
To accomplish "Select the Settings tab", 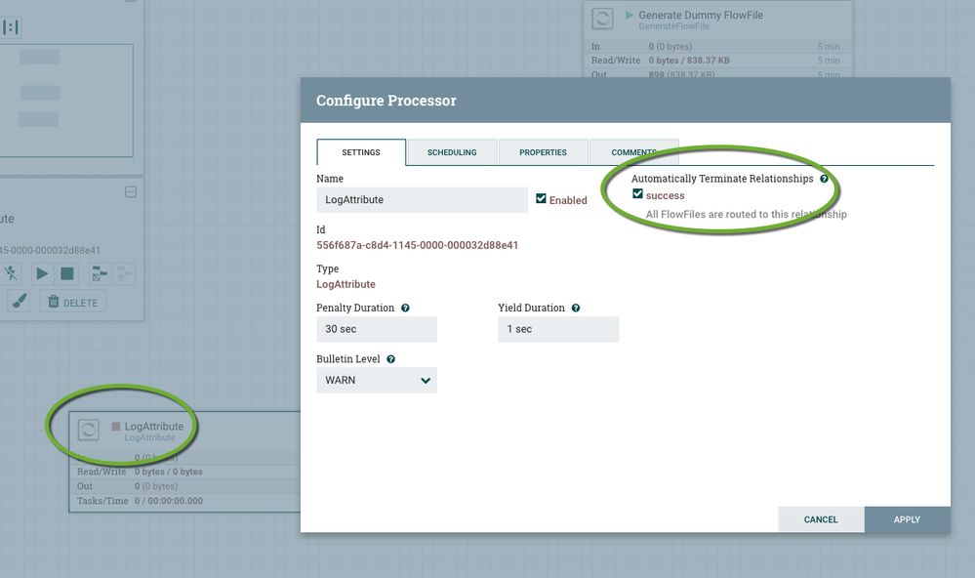I will (361, 152).
